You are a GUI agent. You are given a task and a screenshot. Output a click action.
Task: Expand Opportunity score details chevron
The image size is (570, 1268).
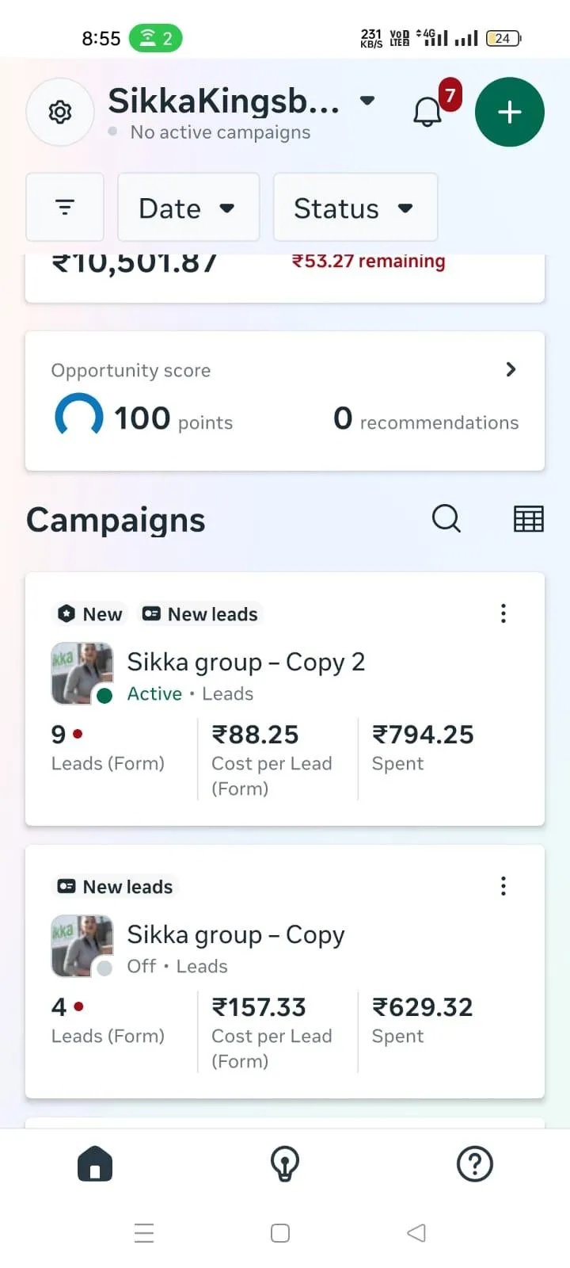[x=511, y=369]
